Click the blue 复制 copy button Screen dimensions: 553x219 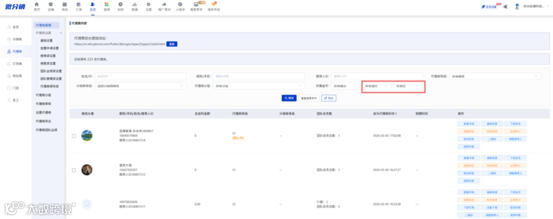point(172,44)
